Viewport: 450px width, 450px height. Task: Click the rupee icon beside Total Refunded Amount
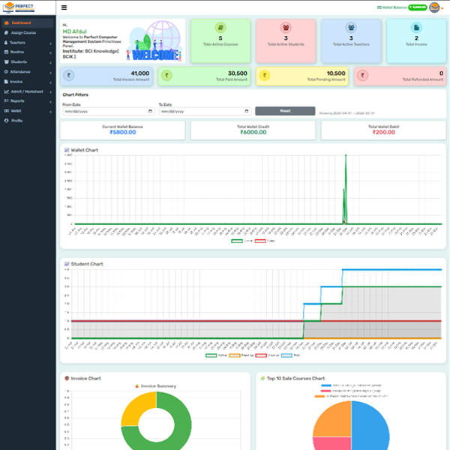click(362, 75)
